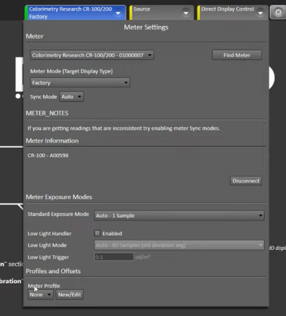This screenshot has height=316, width=286.
Task: Open the Low Light Mode dropdown
Action: 179,245
